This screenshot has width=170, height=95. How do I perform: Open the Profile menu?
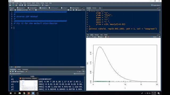42,3
